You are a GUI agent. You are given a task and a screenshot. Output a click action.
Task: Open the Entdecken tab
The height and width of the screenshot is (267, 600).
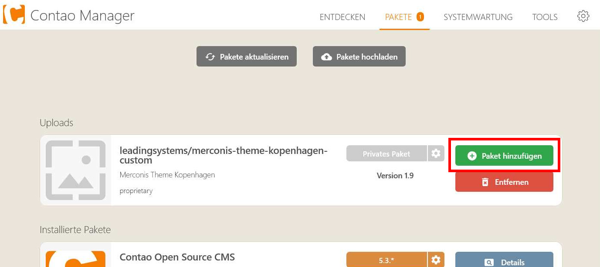click(342, 17)
